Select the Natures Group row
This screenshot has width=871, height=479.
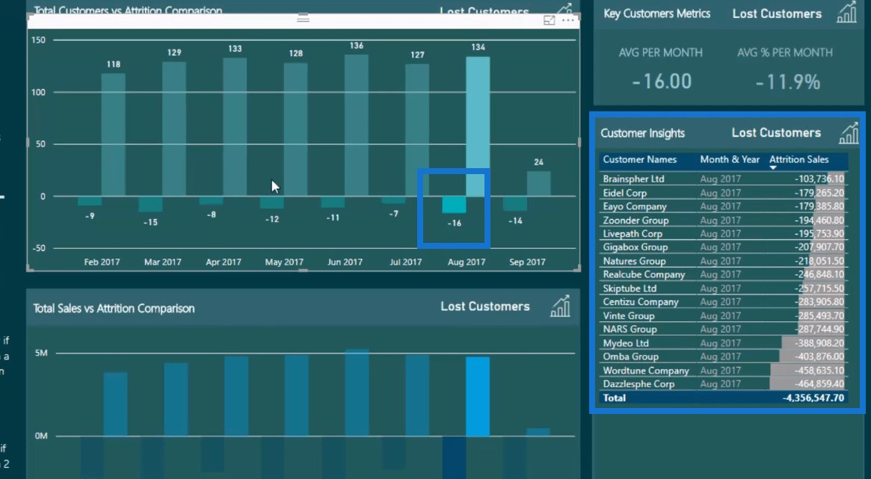coord(723,261)
